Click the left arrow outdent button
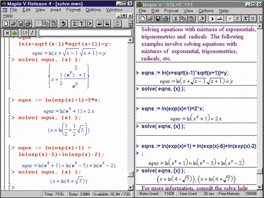Image resolution: width=264 pixels, height=198 pixels. [99, 23]
